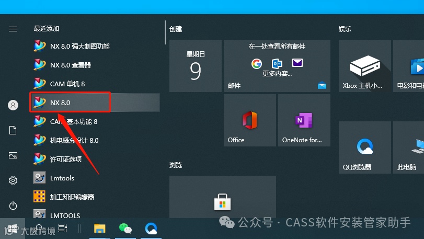Viewport: 424px width, 239px height.
Task: Click the app list scrollbar
Action: tap(165, 32)
